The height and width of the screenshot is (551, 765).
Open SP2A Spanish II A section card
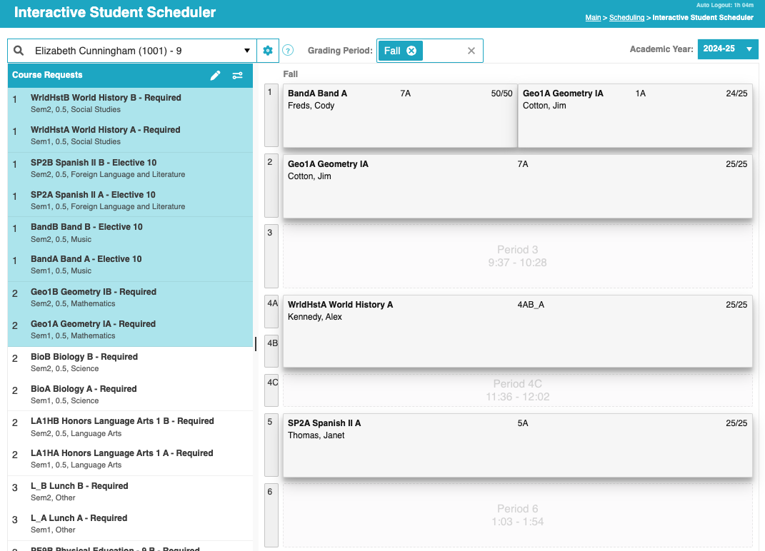pyautogui.click(x=517, y=445)
